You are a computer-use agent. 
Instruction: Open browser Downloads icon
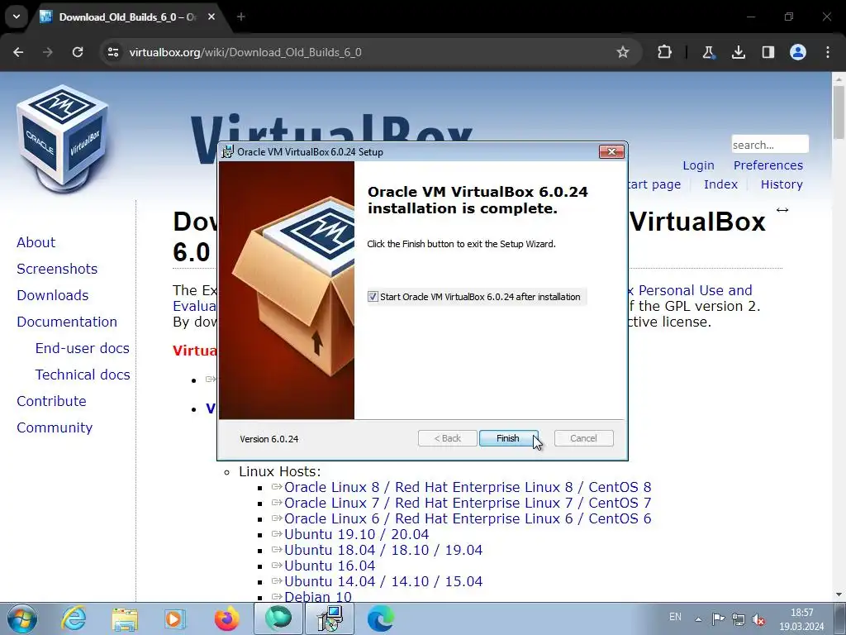click(738, 52)
